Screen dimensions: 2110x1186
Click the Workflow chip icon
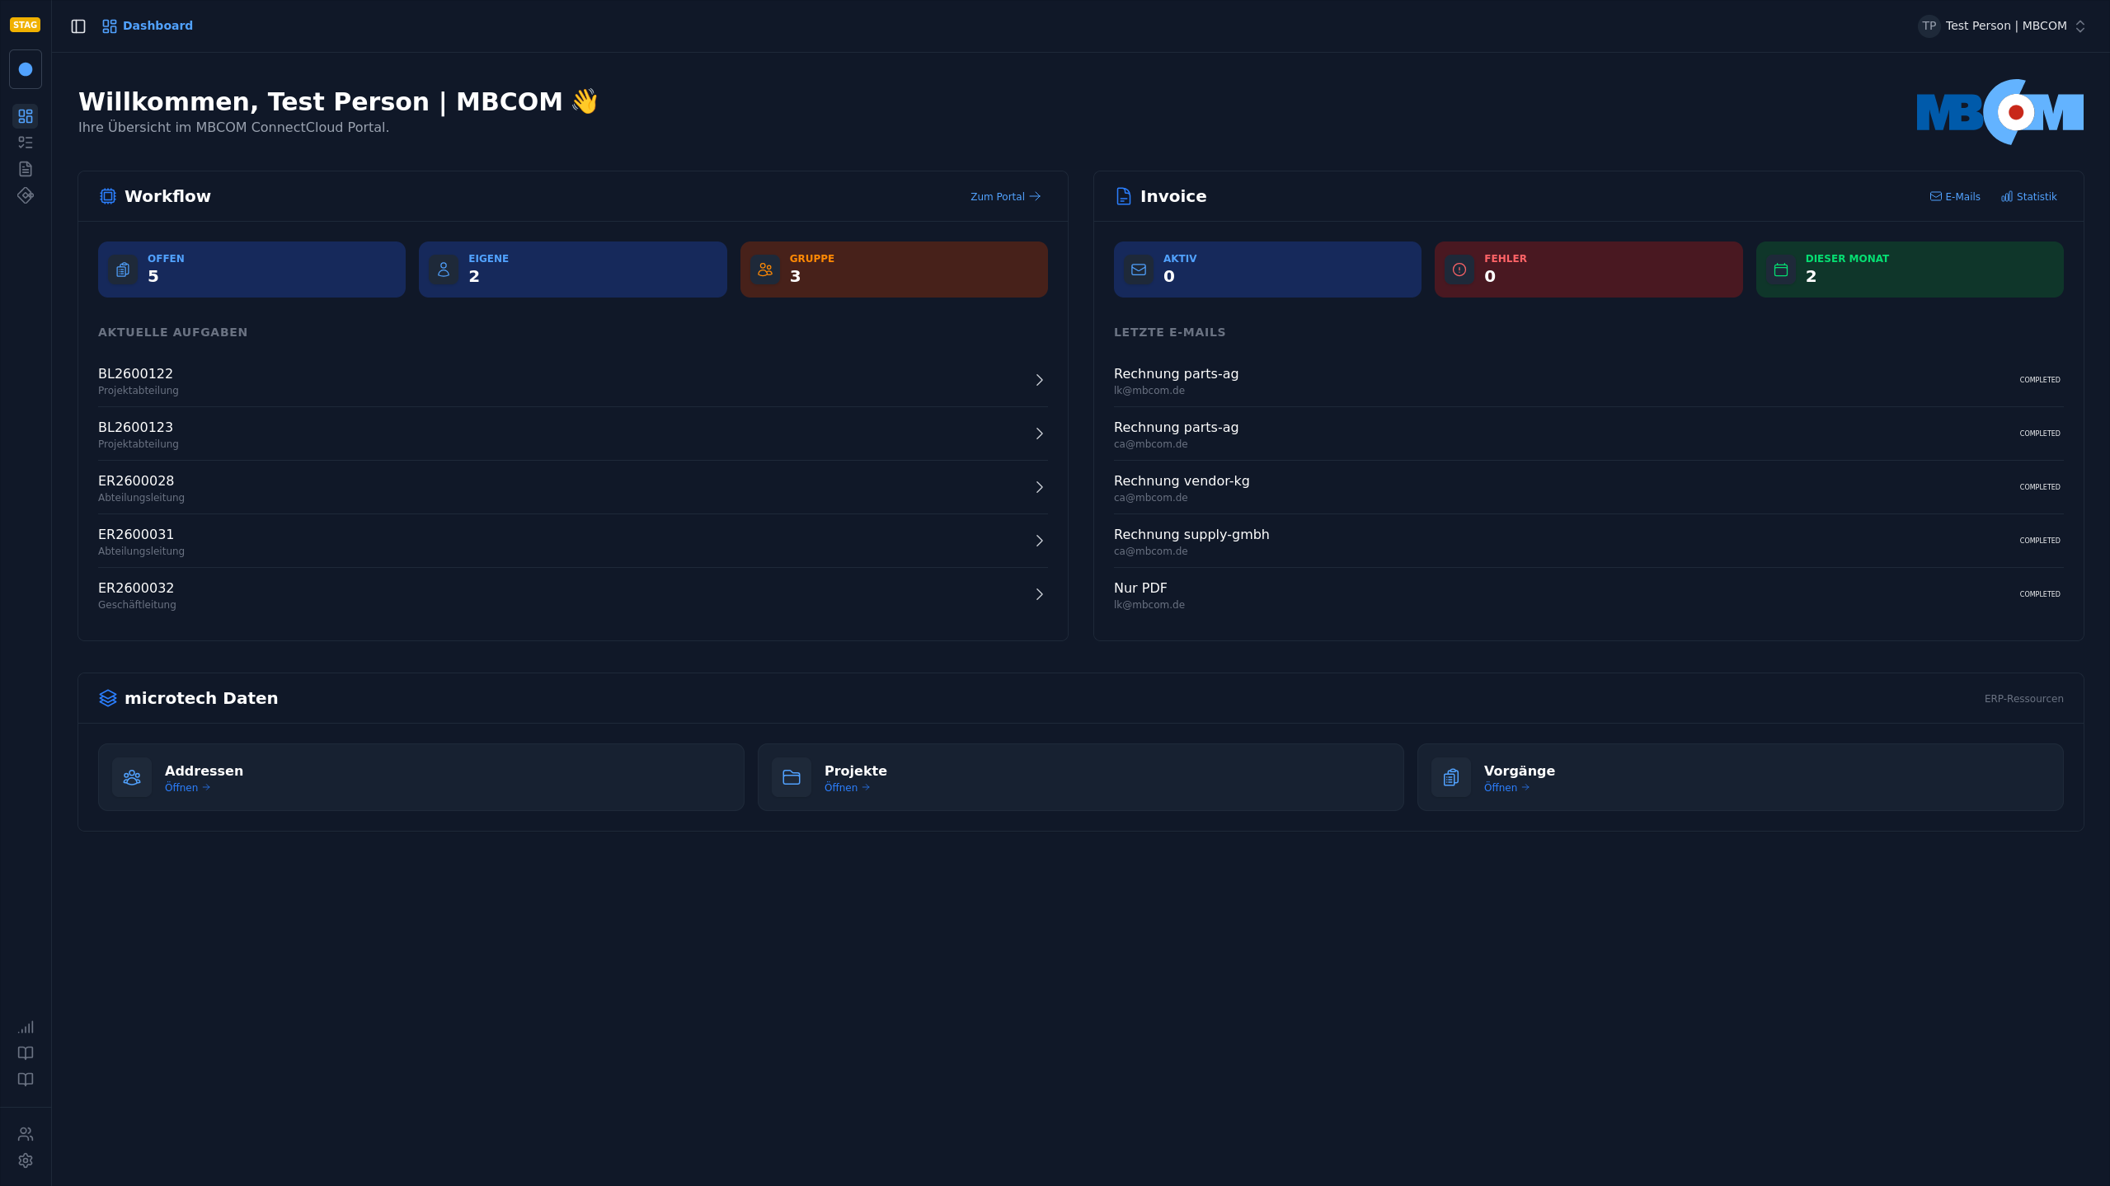[108, 196]
